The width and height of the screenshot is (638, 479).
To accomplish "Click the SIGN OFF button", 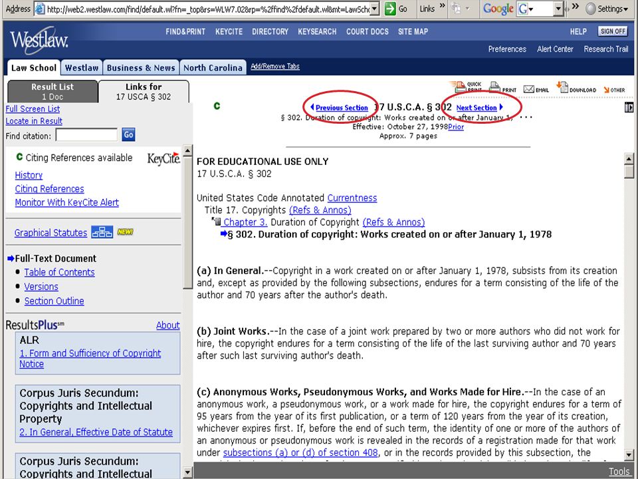I will pyautogui.click(x=613, y=31).
